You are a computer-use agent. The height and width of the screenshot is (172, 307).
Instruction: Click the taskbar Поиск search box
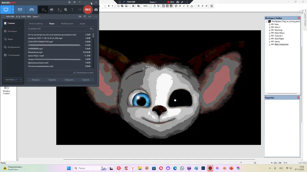[90, 168]
